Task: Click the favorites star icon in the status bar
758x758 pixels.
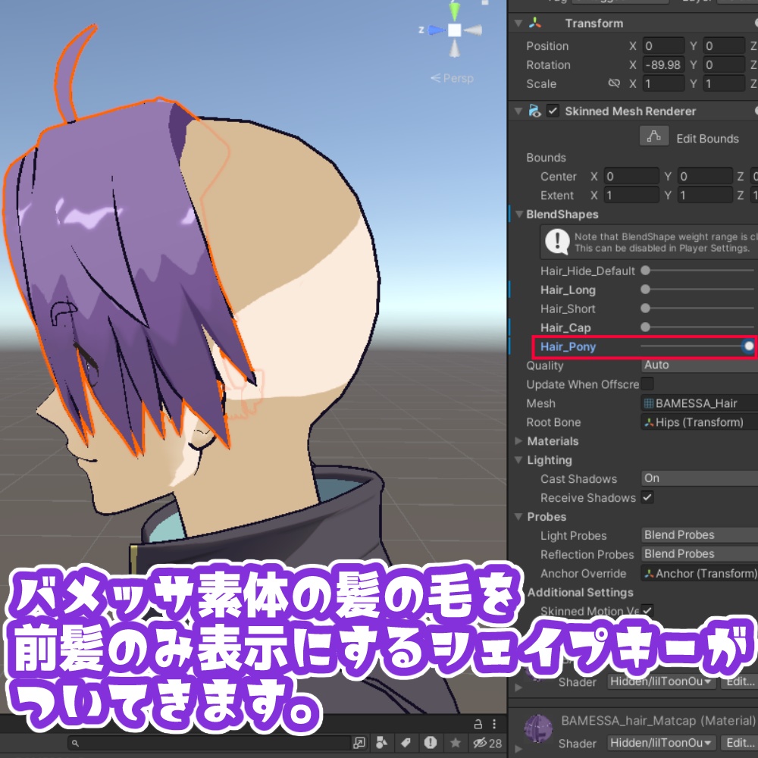Action: (x=455, y=743)
